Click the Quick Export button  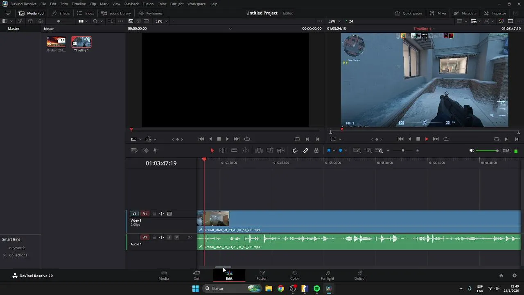point(409,13)
